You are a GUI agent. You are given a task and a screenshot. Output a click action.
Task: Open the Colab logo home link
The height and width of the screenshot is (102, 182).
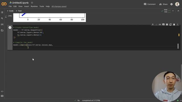pyautogui.click(x=4, y=4)
